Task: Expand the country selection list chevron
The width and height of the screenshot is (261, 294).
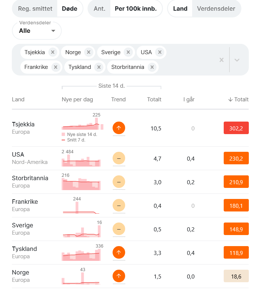Action: [237, 60]
